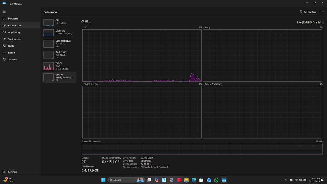Toggle the hamburger navigation menu
Image resolution: width=327 pixels, height=184 pixels.
(4, 11)
